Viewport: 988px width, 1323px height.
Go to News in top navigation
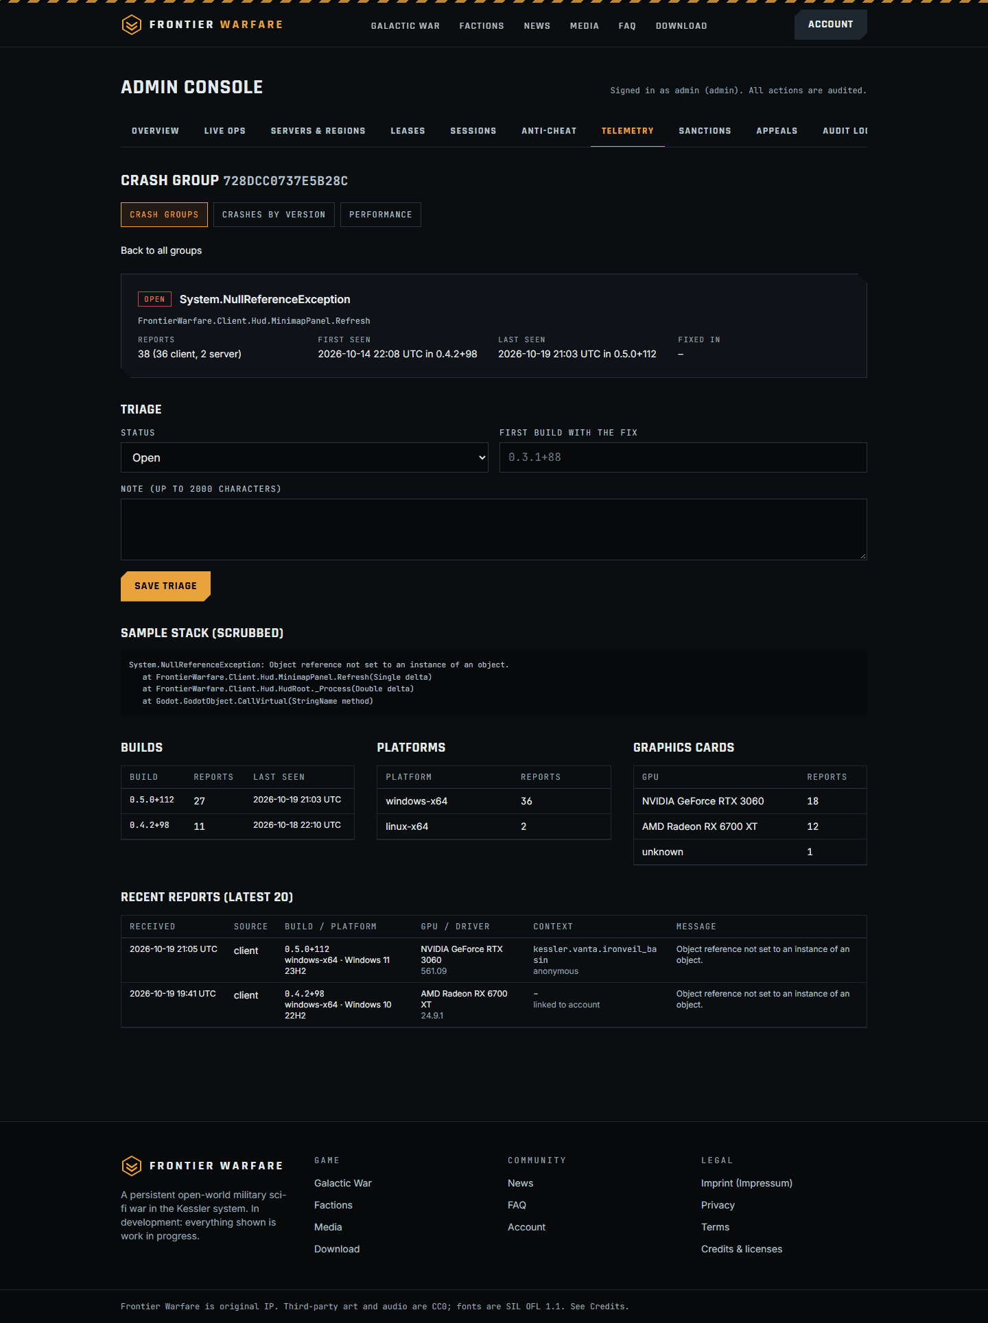(537, 26)
